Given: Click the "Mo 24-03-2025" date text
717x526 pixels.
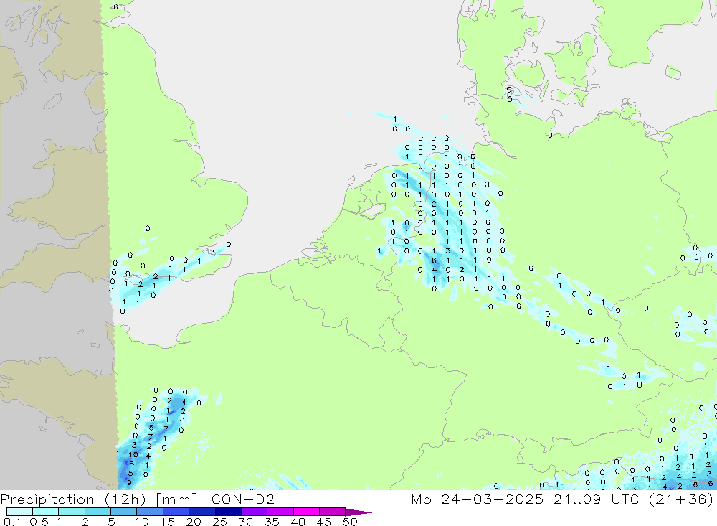Looking at the screenshot, I should [x=477, y=499].
